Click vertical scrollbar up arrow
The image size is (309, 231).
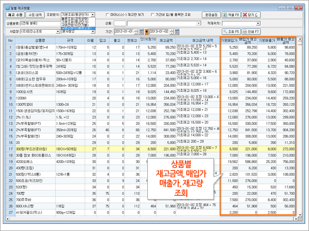tap(300, 39)
